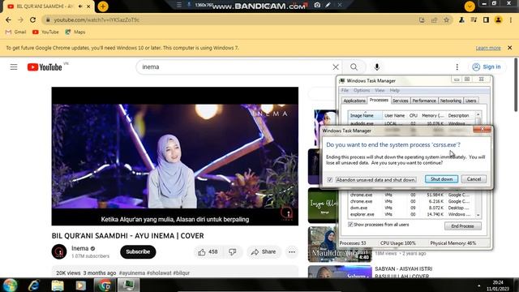
Task: Switch to the Applications tab
Action: pyautogui.click(x=354, y=101)
